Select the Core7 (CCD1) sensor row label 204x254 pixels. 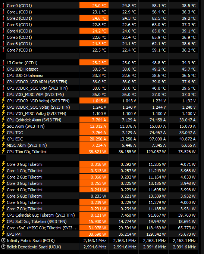tap(19, 50)
